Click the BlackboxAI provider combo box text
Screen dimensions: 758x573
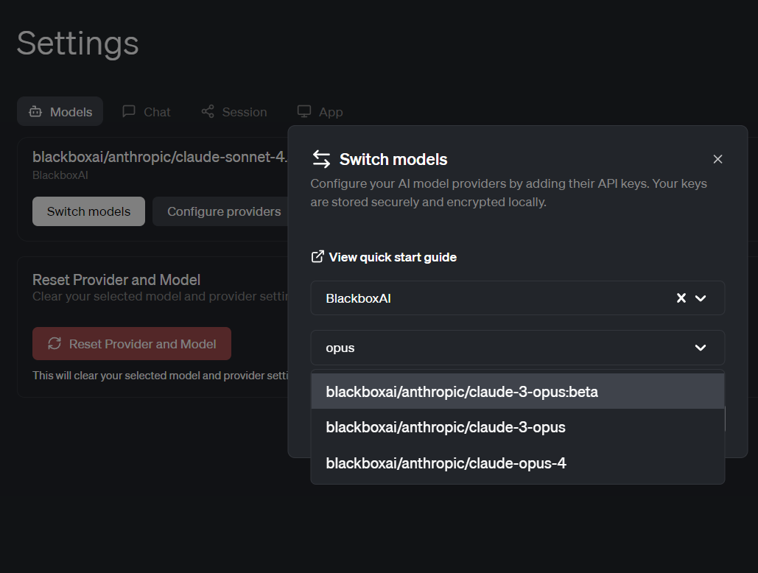[x=358, y=298]
